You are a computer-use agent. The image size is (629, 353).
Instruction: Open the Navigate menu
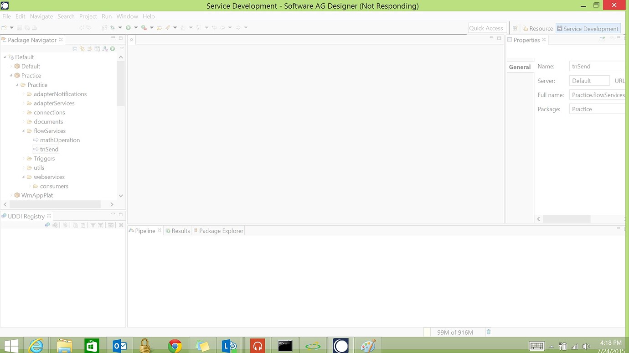pyautogui.click(x=41, y=16)
